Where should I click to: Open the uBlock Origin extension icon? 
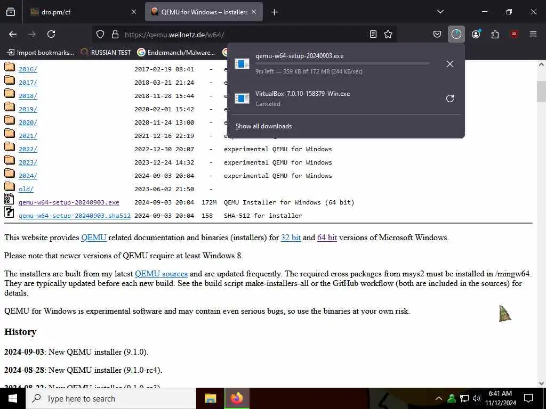(x=514, y=34)
